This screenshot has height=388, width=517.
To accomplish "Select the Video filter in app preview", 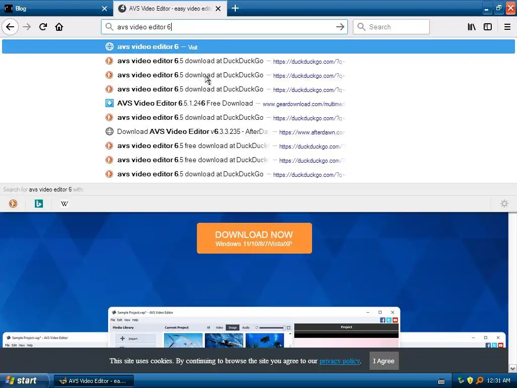I will coord(219,327).
